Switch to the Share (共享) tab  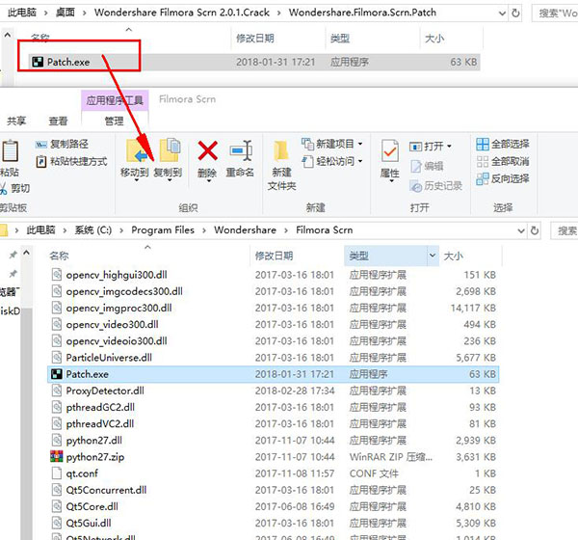(x=16, y=121)
